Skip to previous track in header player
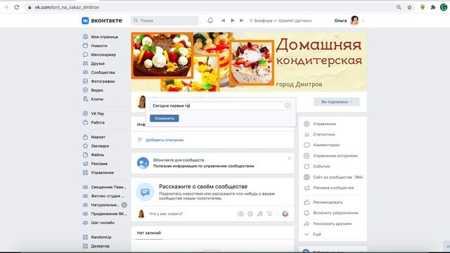Image resolution: width=450 pixels, height=253 pixels. (x=223, y=20)
